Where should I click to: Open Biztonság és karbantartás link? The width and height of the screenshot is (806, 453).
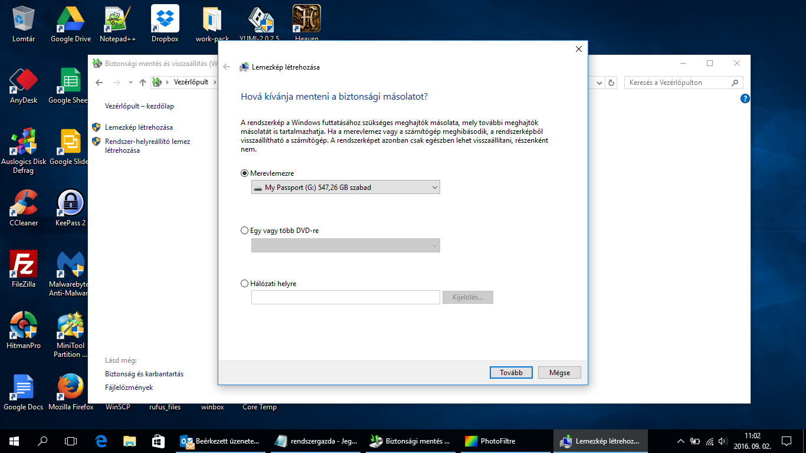[x=144, y=374]
